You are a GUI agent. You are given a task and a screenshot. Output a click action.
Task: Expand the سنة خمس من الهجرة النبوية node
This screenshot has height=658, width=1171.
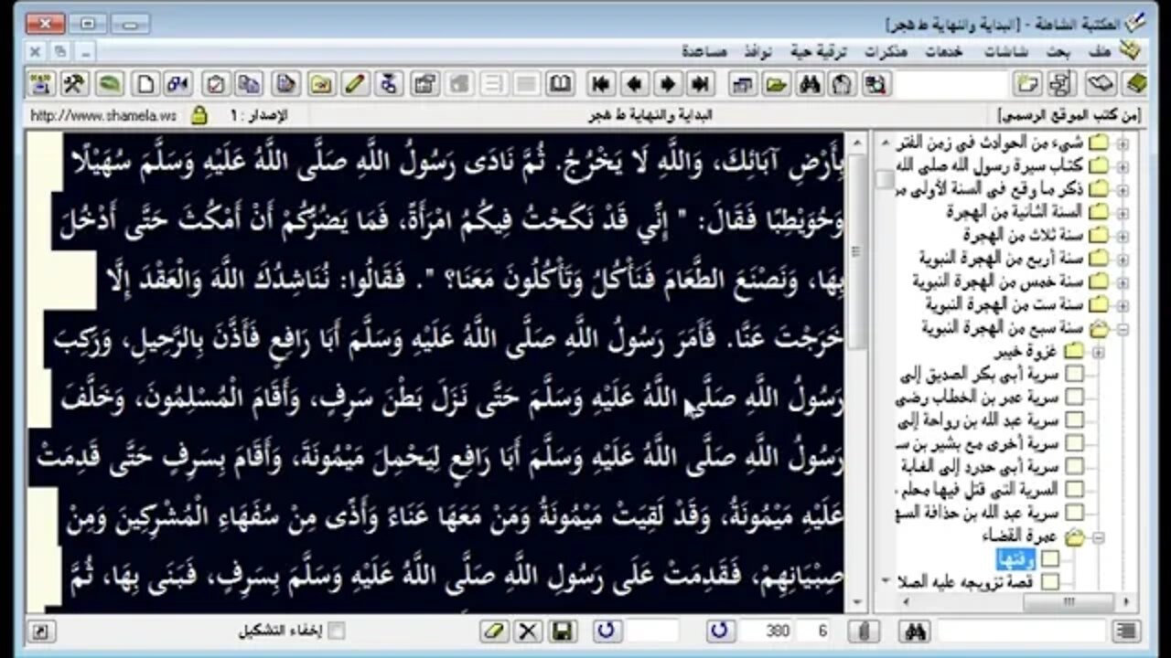click(x=1122, y=281)
